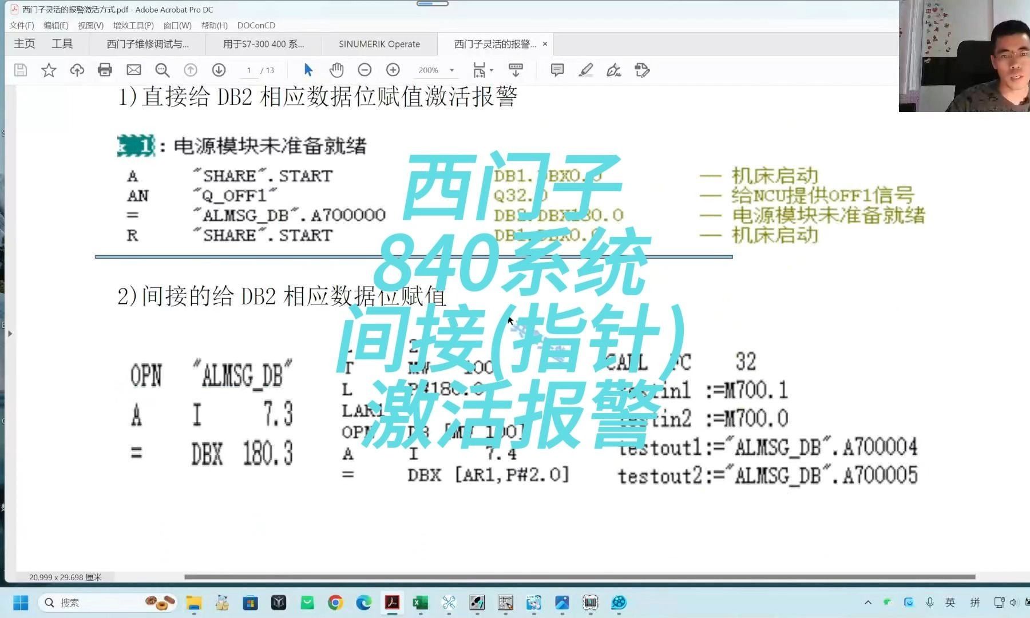
Task: Open the 增效工具(P) menu
Action: tap(133, 25)
